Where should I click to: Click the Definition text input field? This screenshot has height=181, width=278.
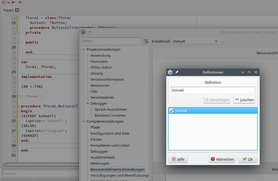[213, 90]
